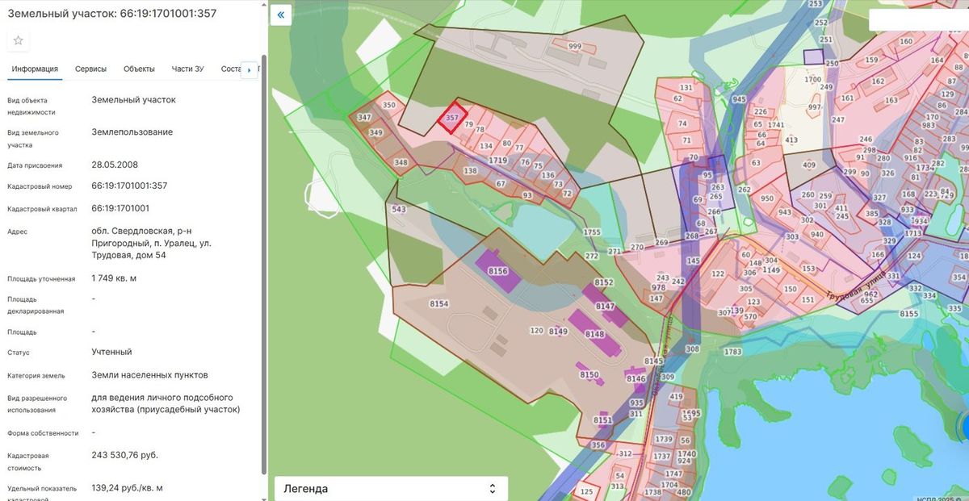This screenshot has height=501, width=969.
Task: Click map label 8152
Action: 603,282
